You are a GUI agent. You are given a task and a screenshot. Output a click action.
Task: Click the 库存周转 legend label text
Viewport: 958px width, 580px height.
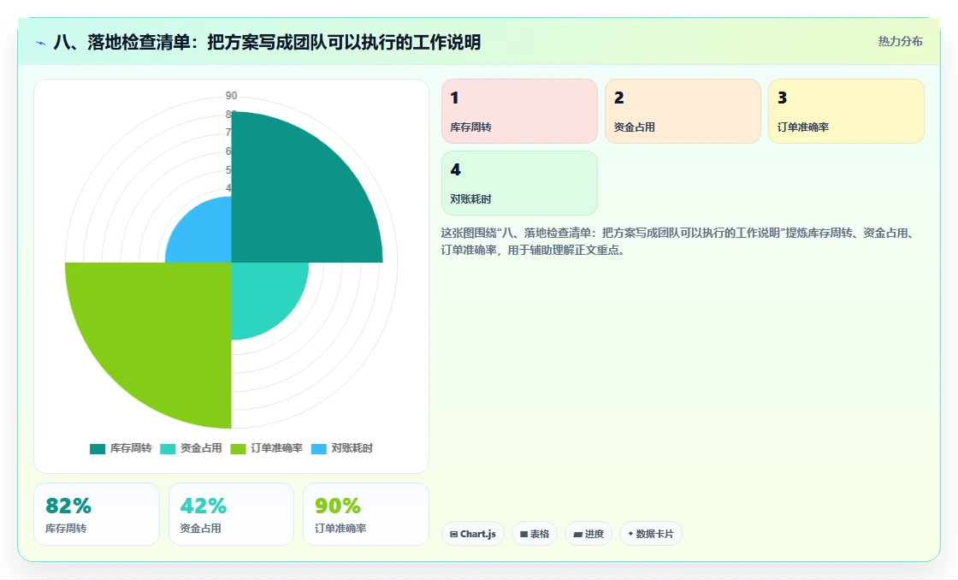[131, 448]
